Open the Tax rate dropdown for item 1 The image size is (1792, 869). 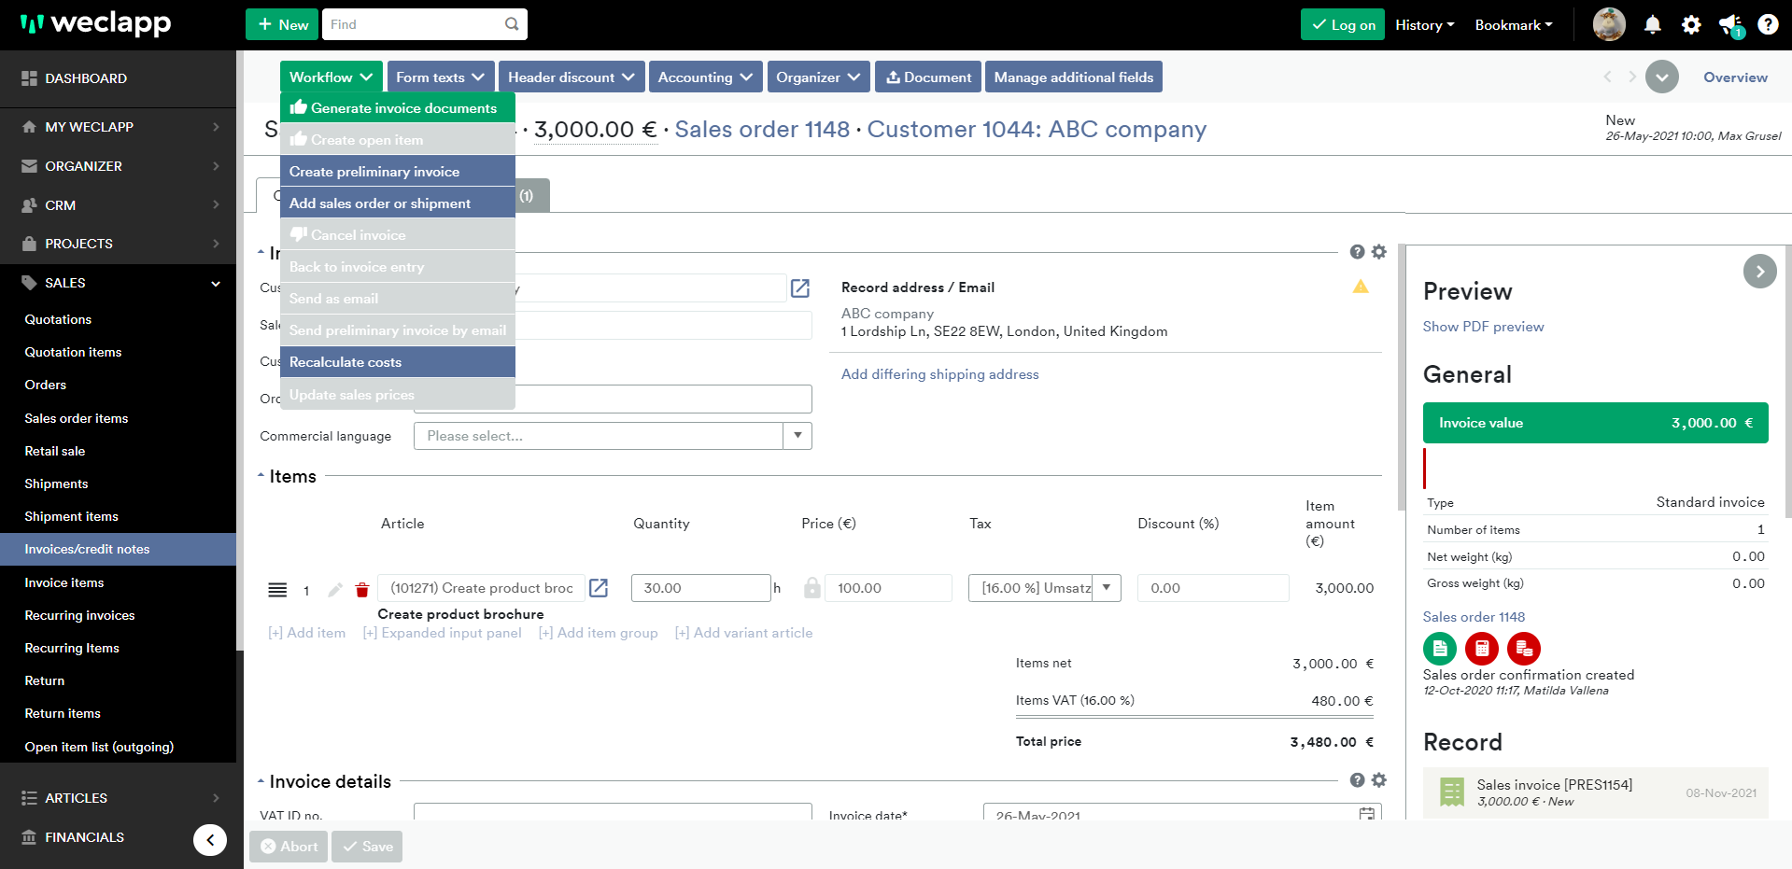pos(1107,588)
